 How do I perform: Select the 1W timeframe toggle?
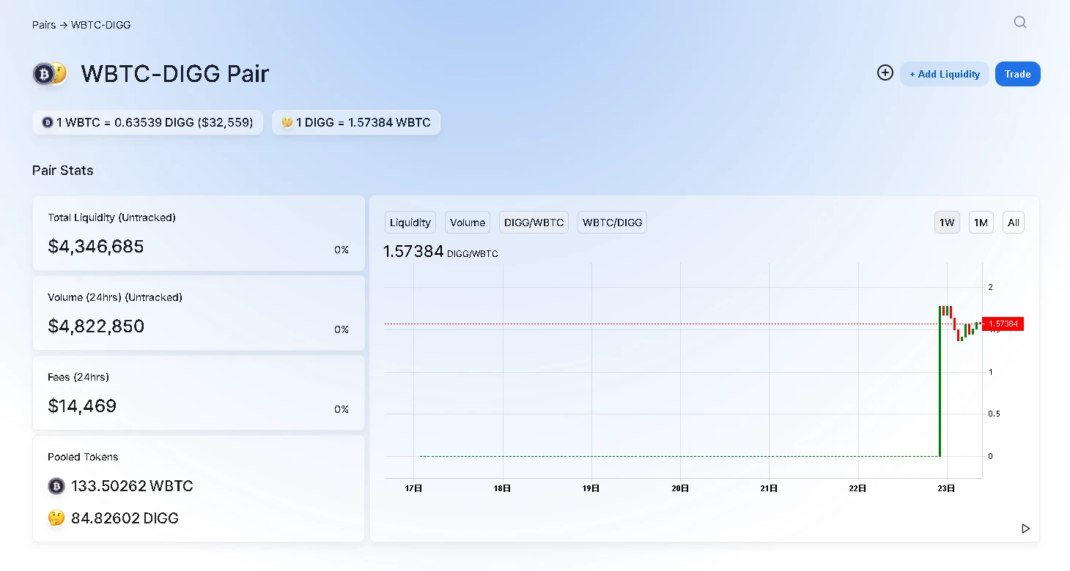tap(947, 223)
